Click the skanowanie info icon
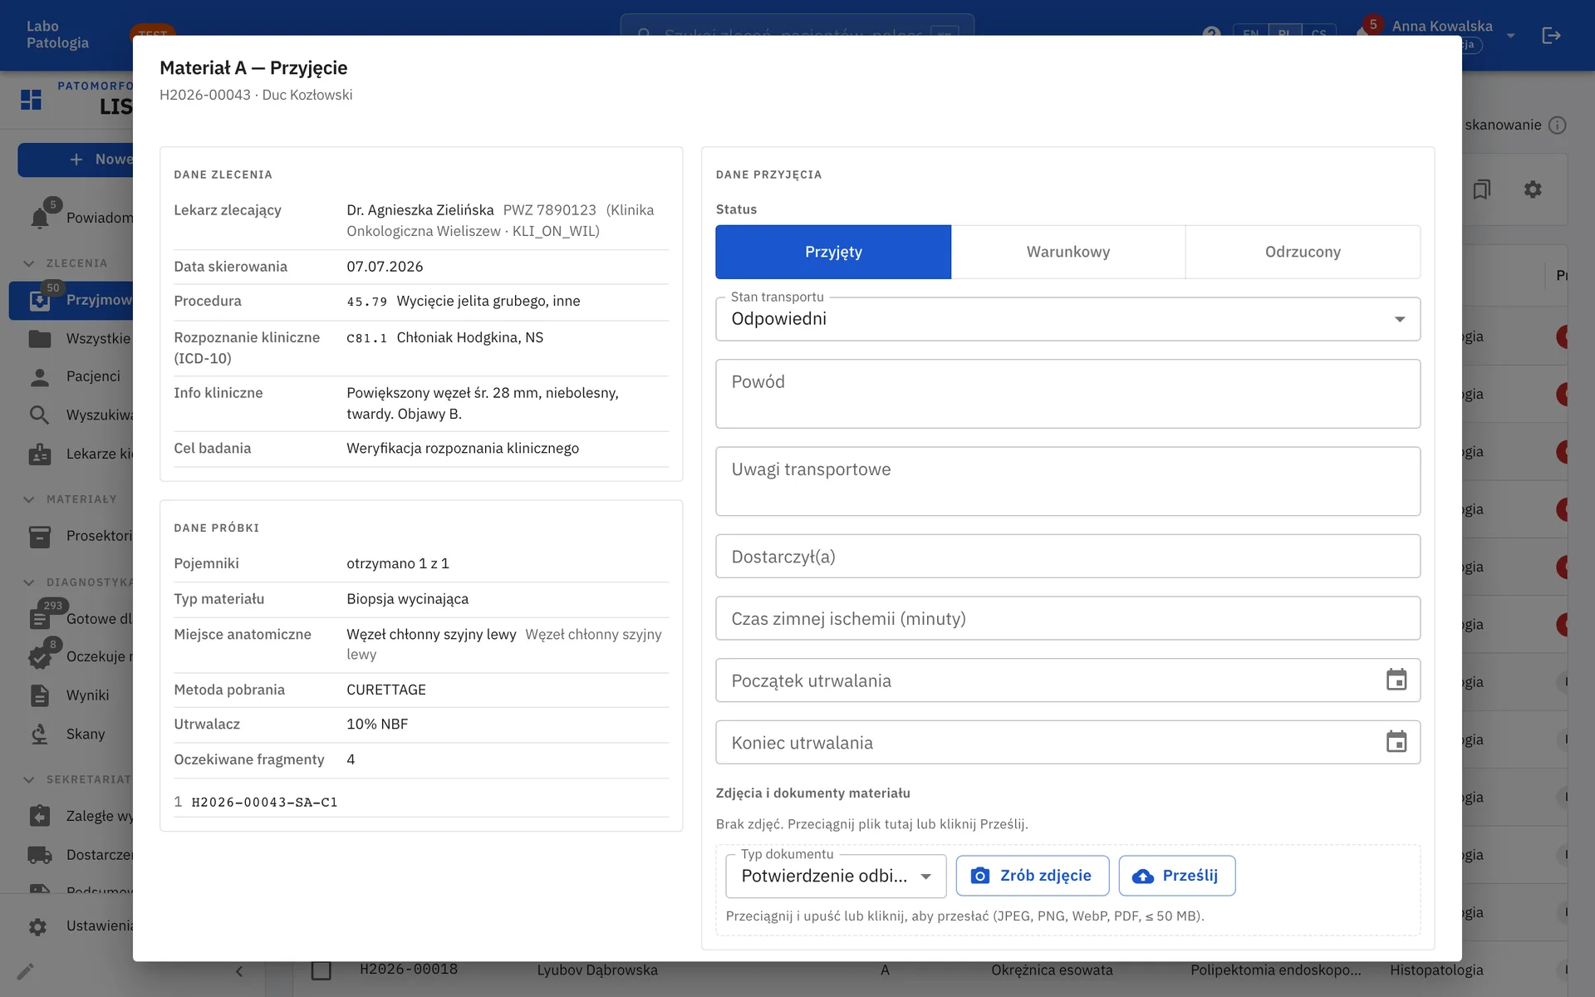 (x=1558, y=125)
